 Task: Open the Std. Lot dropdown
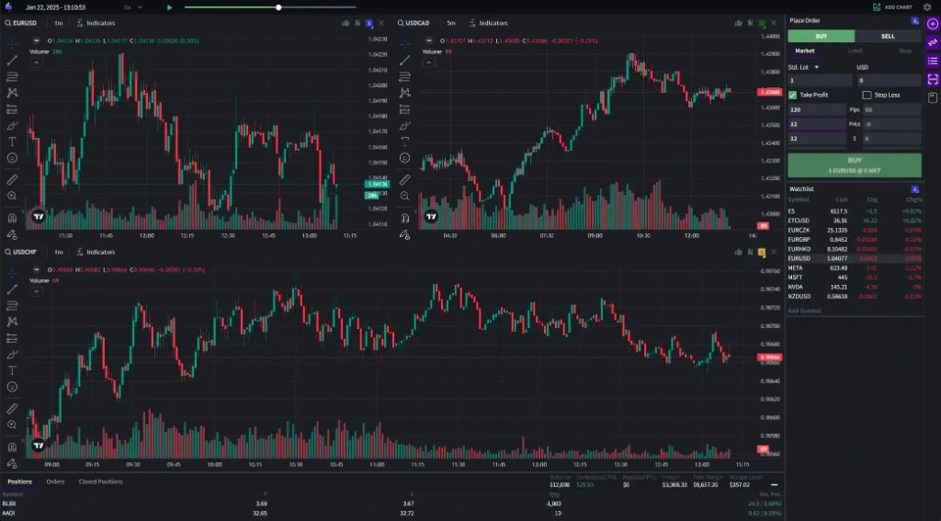(x=803, y=67)
